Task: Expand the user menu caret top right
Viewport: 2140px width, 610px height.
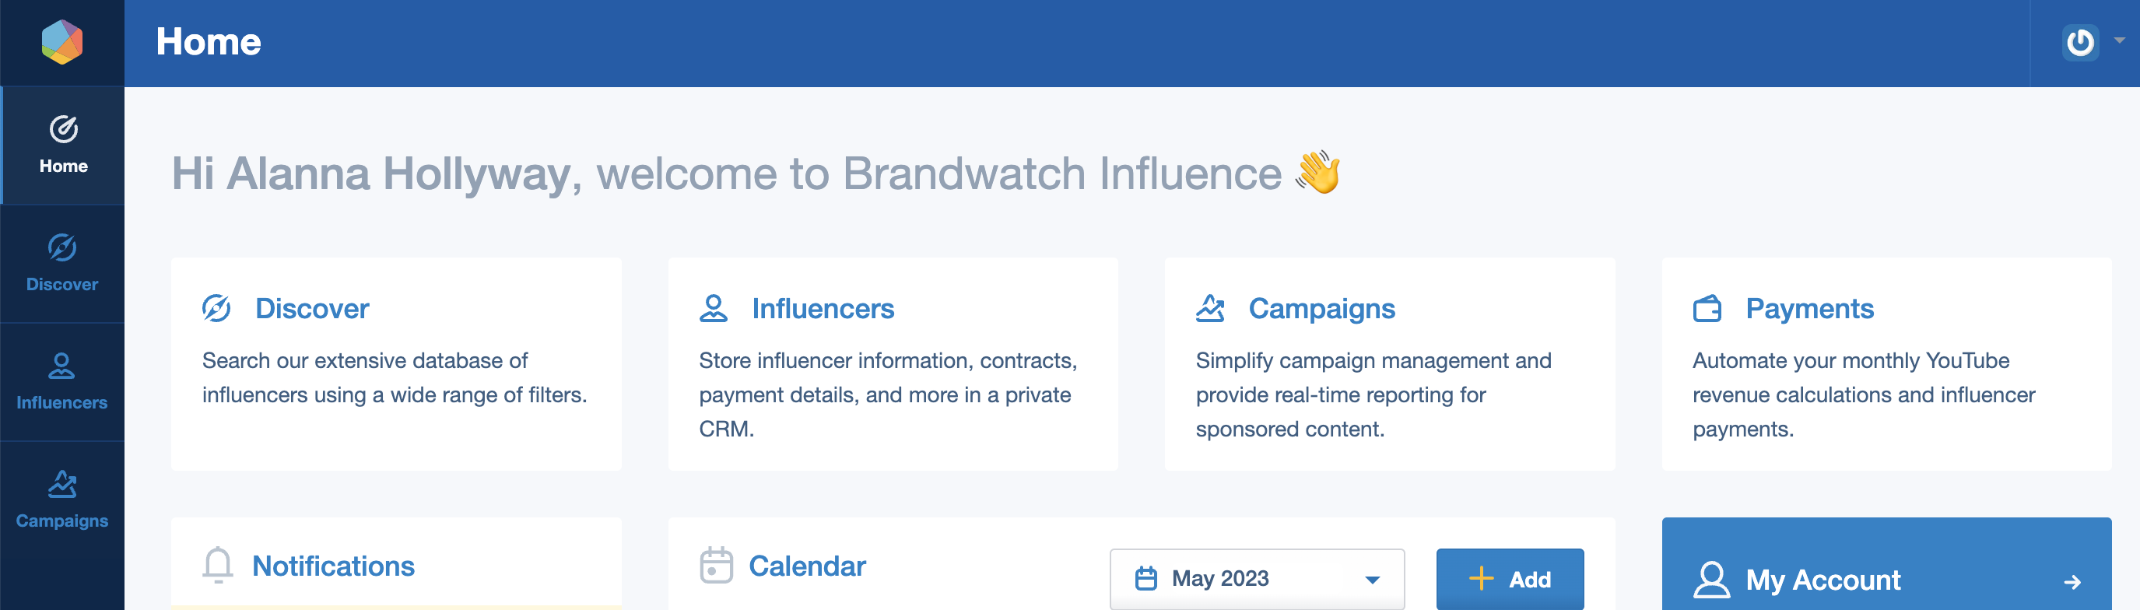Action: [x=2119, y=40]
